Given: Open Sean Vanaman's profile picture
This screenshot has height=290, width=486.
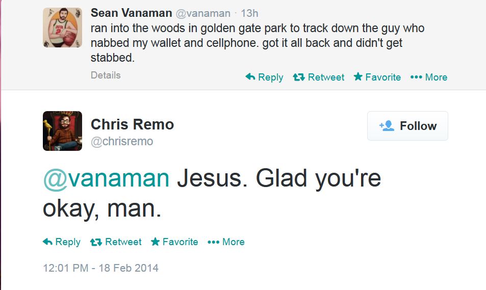Looking at the screenshot, I should 62,28.
